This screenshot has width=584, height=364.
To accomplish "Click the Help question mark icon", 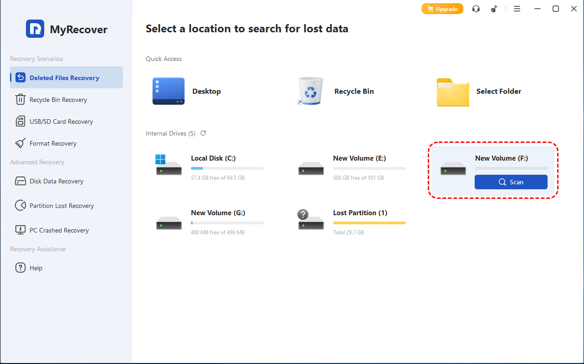I will (20, 268).
